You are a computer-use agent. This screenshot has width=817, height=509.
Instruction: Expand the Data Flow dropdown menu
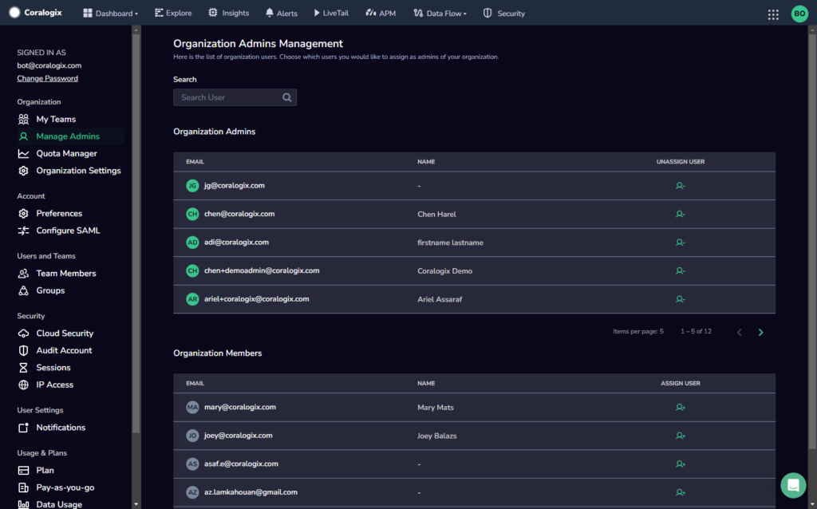[x=440, y=13]
